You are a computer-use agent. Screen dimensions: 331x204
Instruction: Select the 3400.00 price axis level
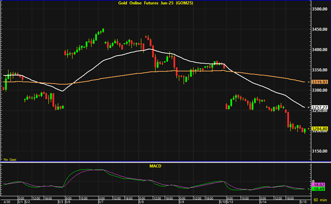point(320,50)
